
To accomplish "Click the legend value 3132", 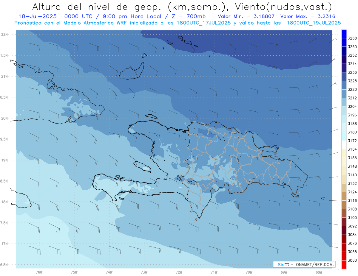I will pos(352,183).
